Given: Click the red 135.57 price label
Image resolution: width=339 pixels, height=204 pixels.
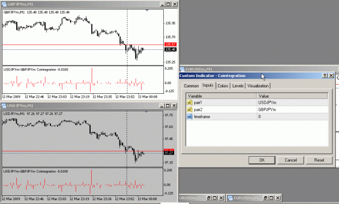Looking at the screenshot, I should 170,44.
